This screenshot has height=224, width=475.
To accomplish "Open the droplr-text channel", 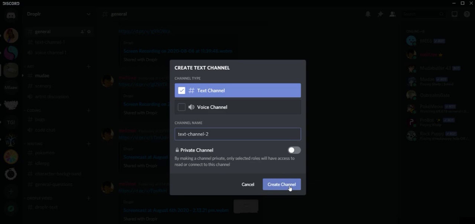I will point(59,207).
